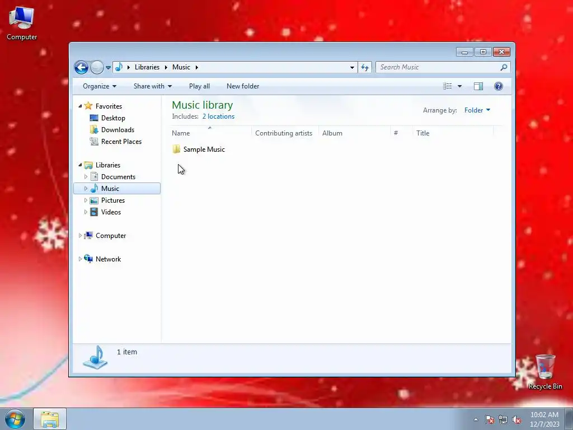Open the Windows Start menu
573x430 pixels.
click(15, 419)
